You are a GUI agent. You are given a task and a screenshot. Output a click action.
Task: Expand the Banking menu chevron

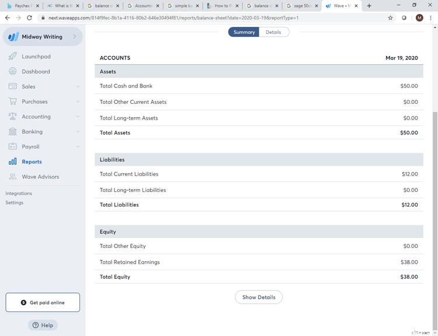[x=78, y=132]
